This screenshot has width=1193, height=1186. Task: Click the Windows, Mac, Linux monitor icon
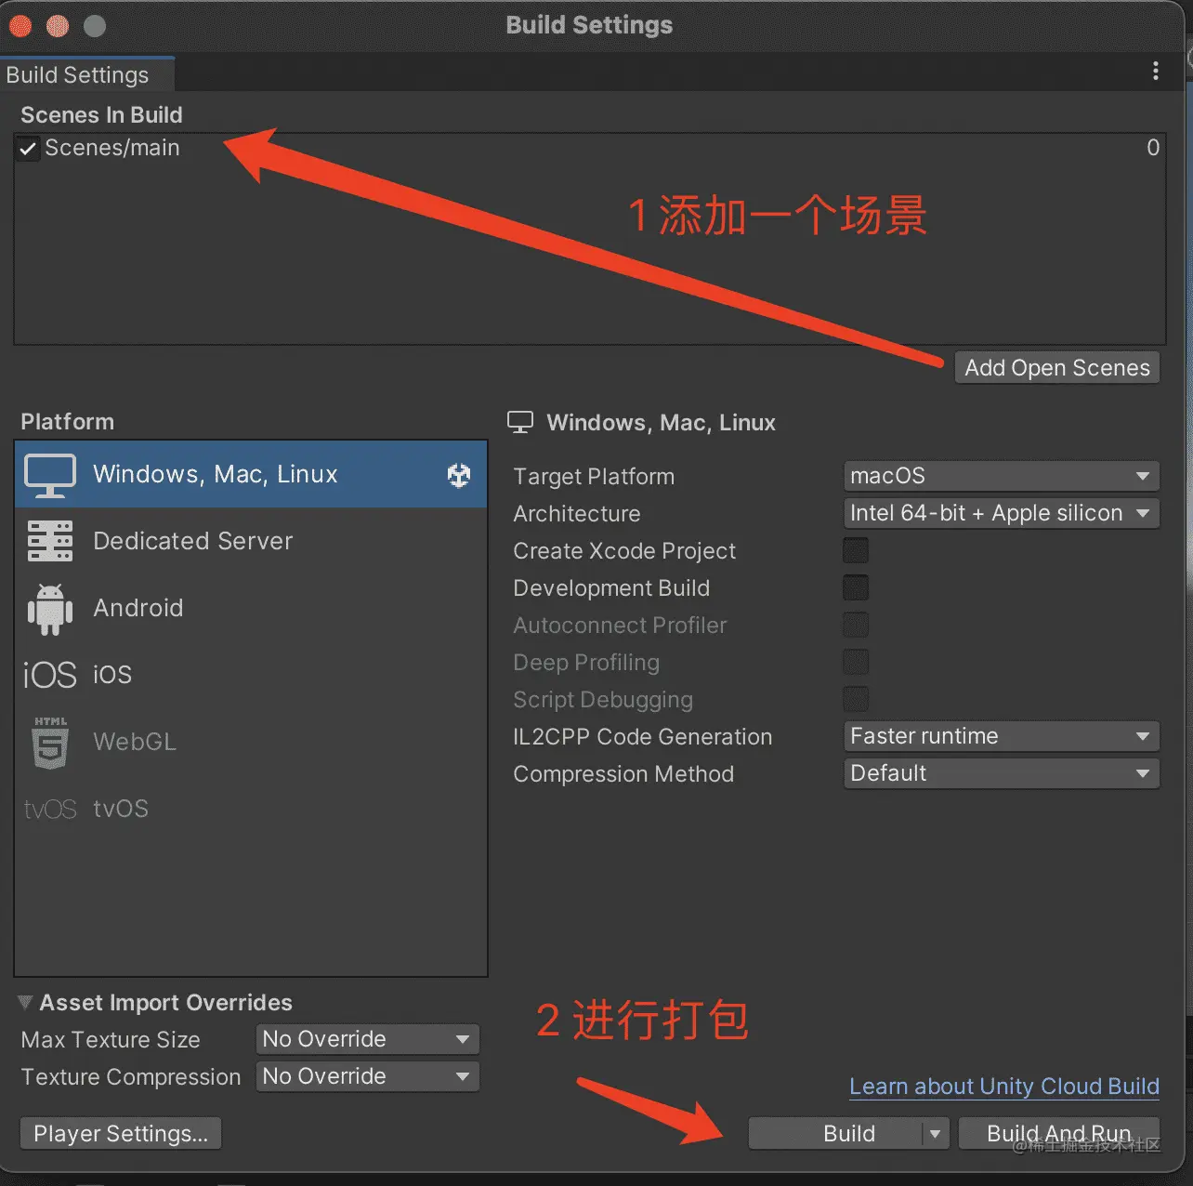[x=50, y=475]
